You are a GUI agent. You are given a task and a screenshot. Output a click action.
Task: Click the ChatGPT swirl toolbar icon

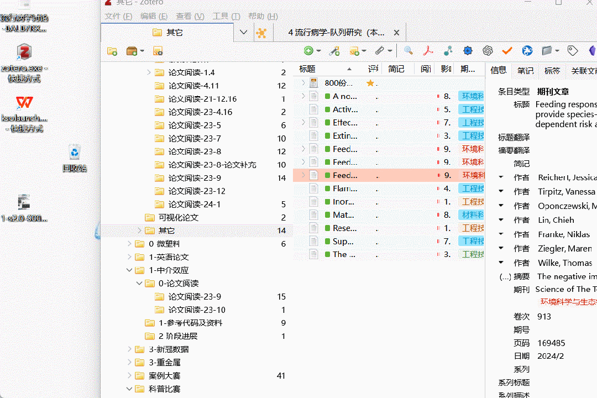(x=488, y=51)
